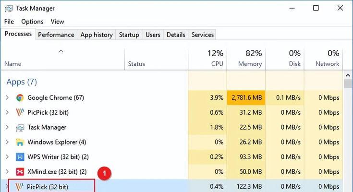Image resolution: width=353 pixels, height=192 pixels.
Task: Sort by the 82% Memory column
Action: pyautogui.click(x=246, y=59)
